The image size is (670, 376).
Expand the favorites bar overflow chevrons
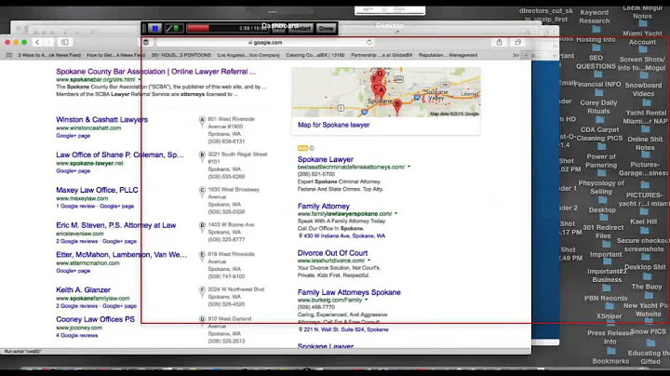516,55
